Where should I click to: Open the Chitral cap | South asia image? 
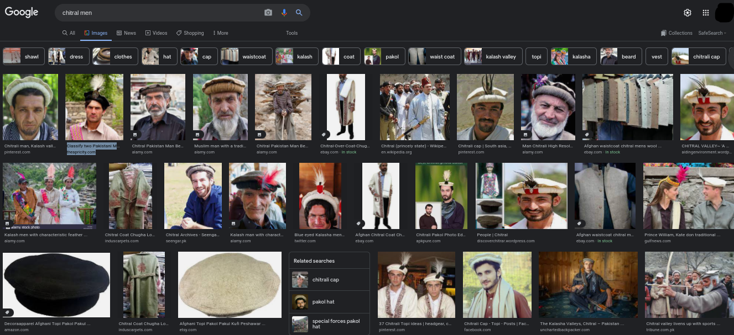(x=485, y=107)
